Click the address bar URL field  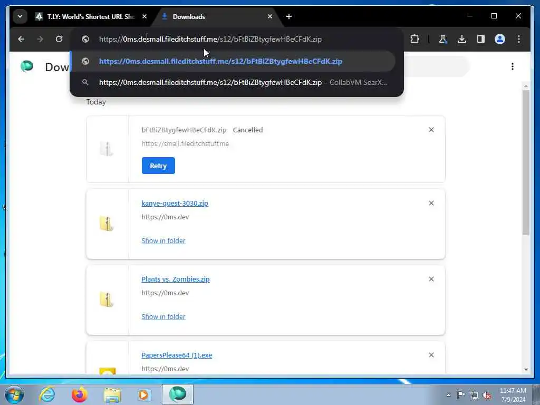point(236,39)
